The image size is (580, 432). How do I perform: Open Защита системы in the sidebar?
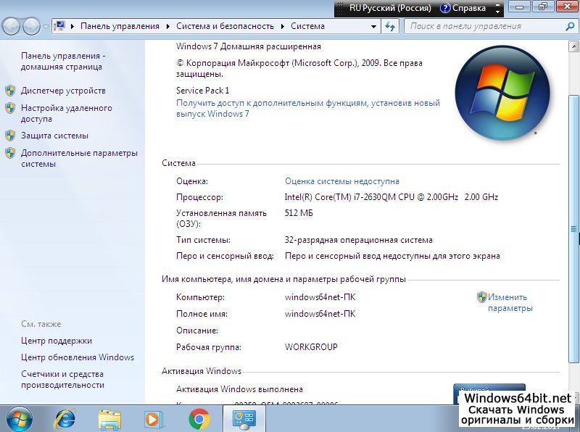tap(54, 136)
